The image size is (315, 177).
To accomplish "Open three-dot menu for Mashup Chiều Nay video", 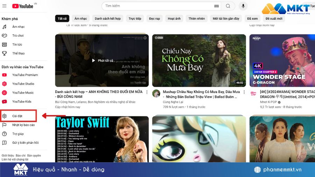I will point(244,92).
